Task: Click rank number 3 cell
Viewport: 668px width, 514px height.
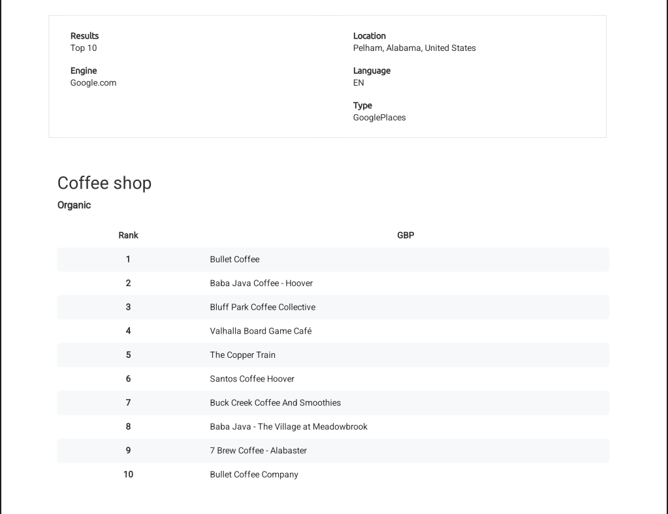Action: coord(128,307)
